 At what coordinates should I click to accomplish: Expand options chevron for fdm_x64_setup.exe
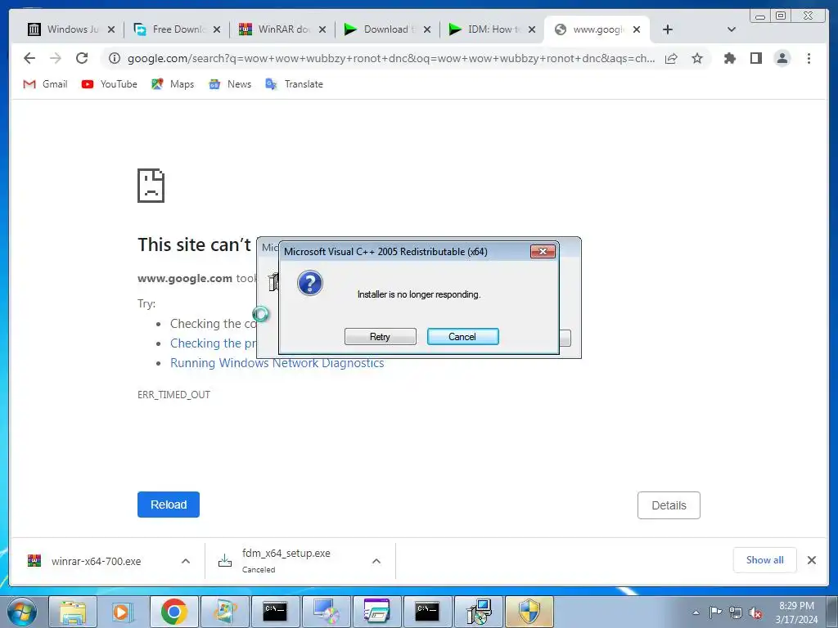pos(376,561)
